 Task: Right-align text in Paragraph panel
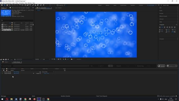click(x=164, y=27)
